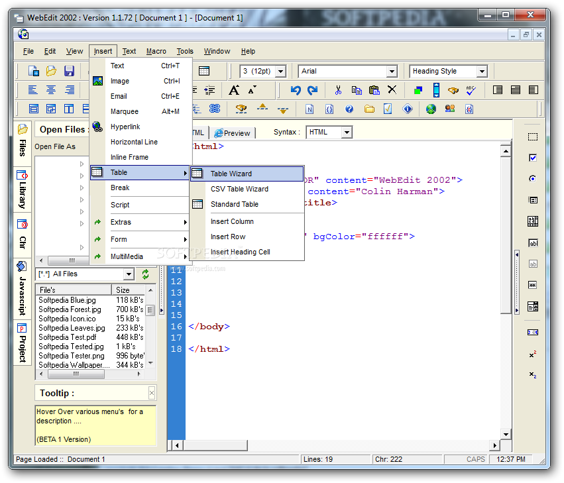
Task: Click the open file folder icon
Action: (x=51, y=71)
